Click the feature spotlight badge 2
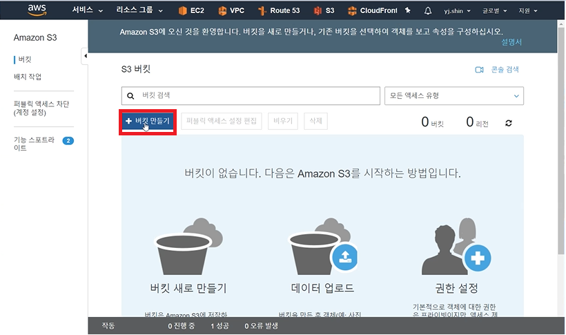The width and height of the screenshot is (566, 335). [68, 141]
